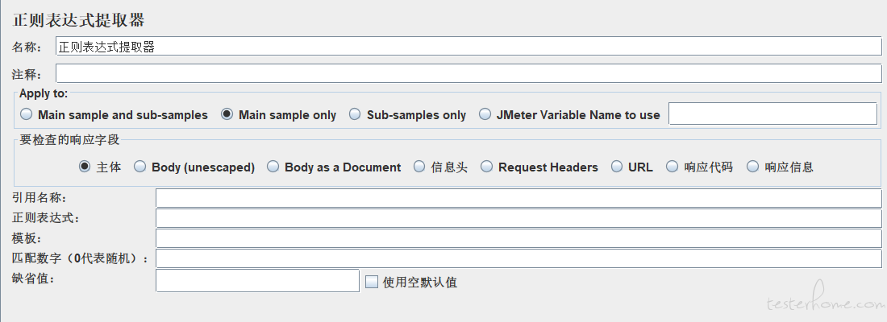Screen dimensions: 887x322
Task: Click the 引用名称 input field
Action: tap(518, 199)
